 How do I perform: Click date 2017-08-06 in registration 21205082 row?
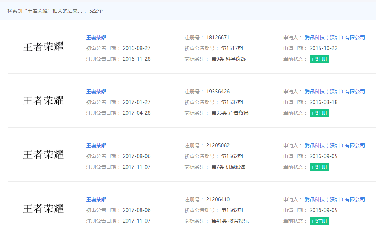[137, 156]
